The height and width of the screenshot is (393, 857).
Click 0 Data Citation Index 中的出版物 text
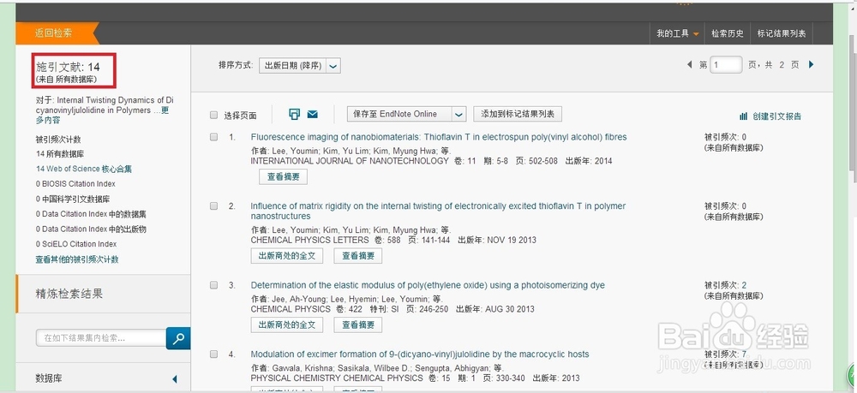91,229
